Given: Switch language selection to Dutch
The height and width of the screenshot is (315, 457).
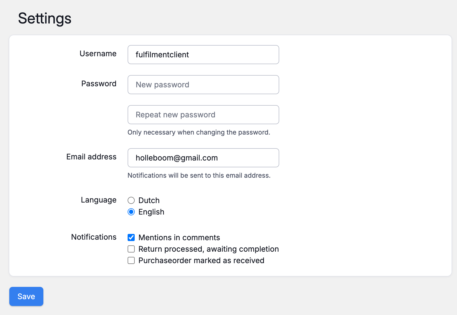Looking at the screenshot, I should click(131, 200).
